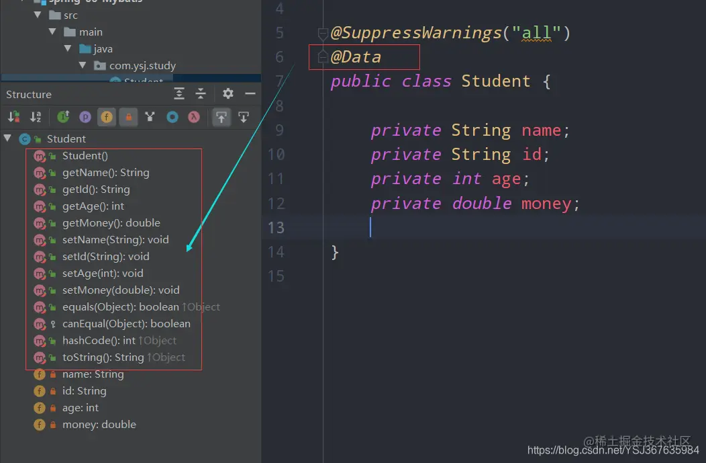
Task: Toggle Show Lambdas red lambda icon
Action: click(x=193, y=117)
